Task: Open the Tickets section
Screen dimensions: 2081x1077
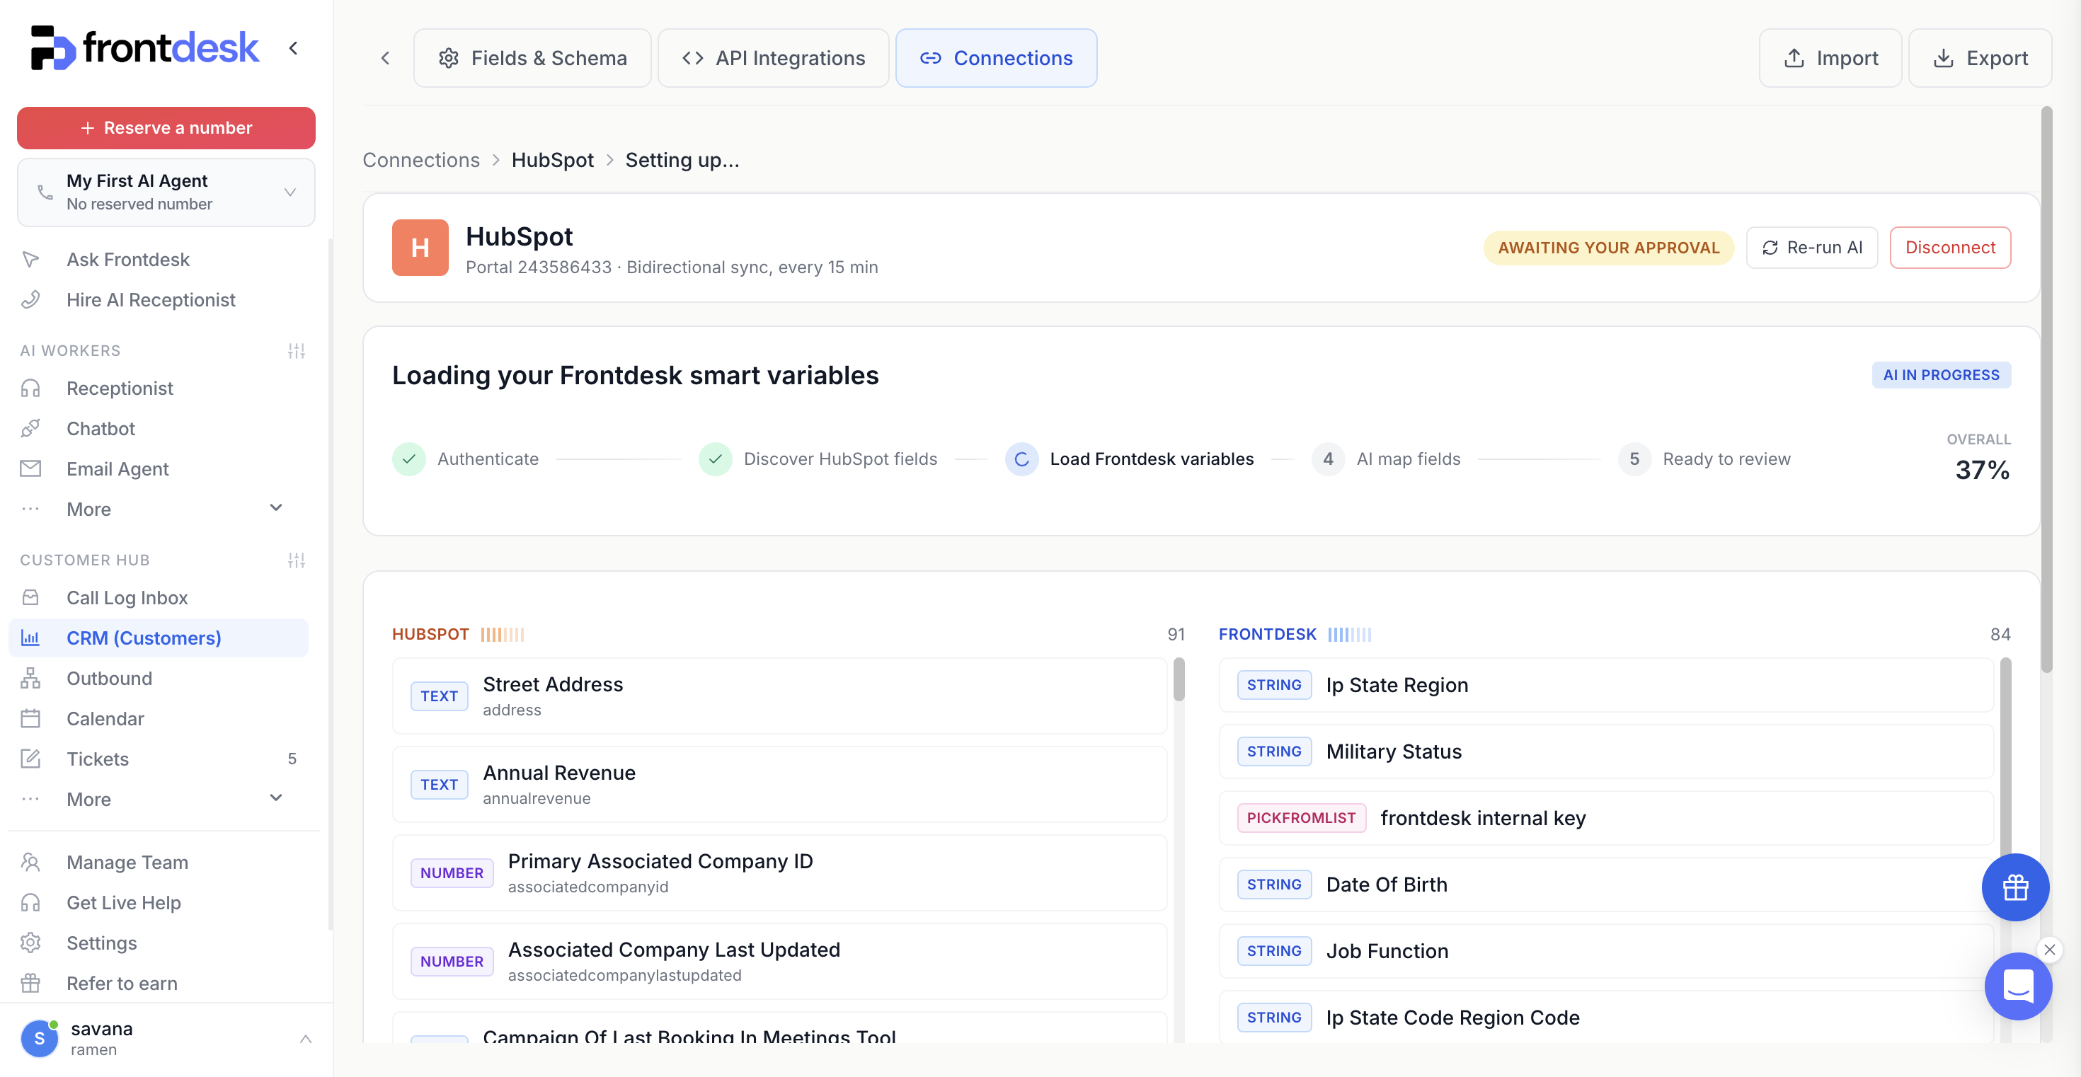Action: point(159,759)
